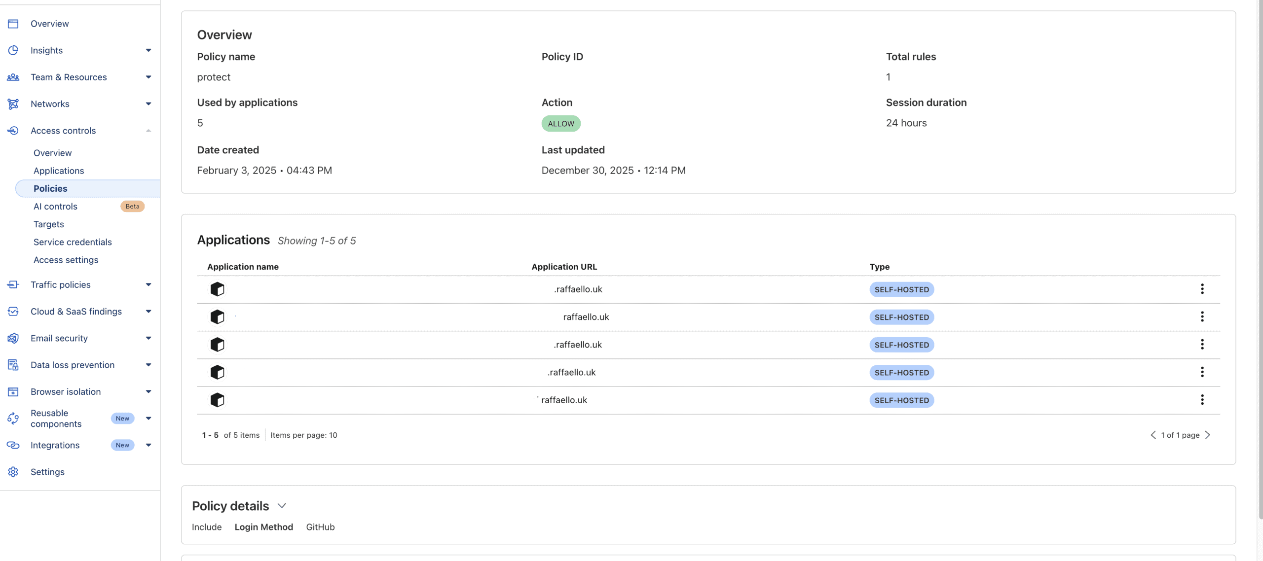1263x561 pixels.
Task: Click the GitHub login method value
Action: click(x=320, y=527)
